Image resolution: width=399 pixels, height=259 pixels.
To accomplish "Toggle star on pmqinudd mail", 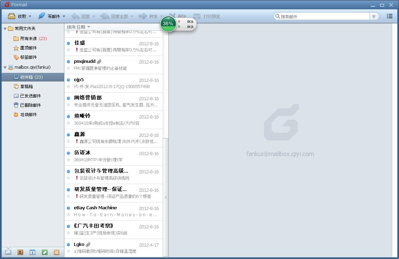I will (69, 68).
